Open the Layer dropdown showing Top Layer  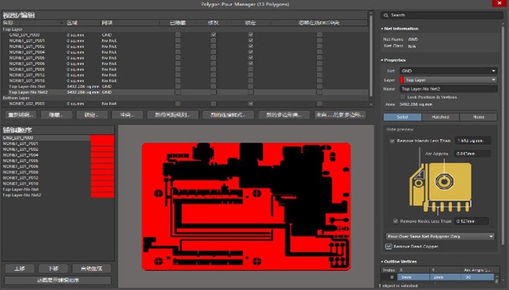coord(448,80)
